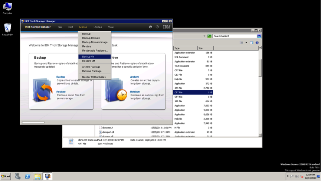The height and width of the screenshot is (181, 321).
Task: Change view icon in Explorer toolbar
Action: pos(242,43)
